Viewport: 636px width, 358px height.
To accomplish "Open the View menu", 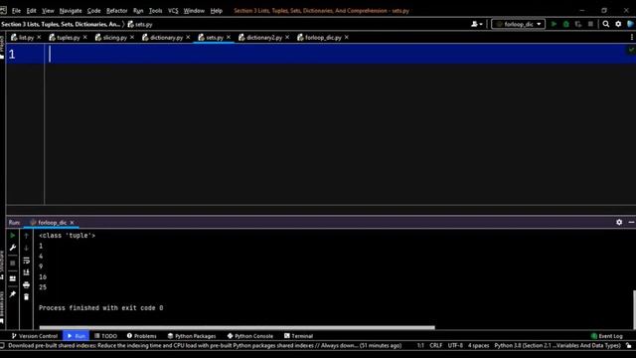I will [x=48, y=11].
